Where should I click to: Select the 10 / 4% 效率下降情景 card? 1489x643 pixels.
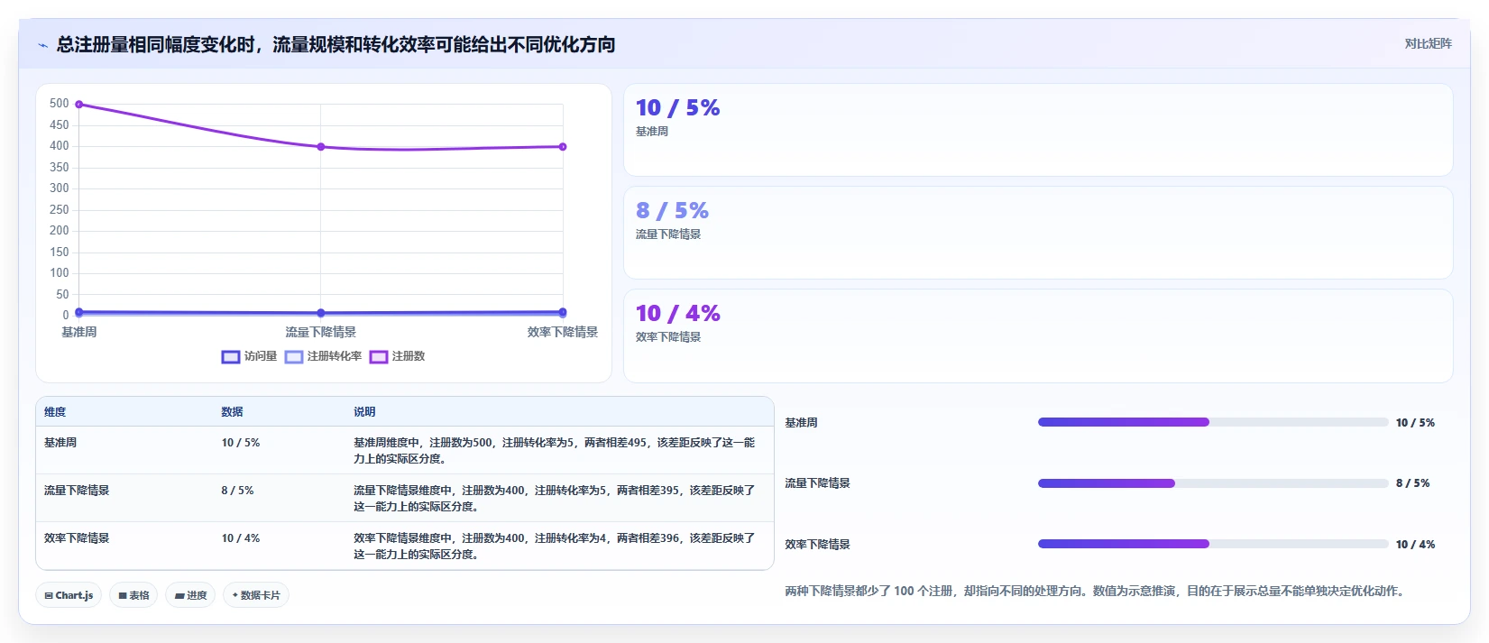click(1038, 335)
